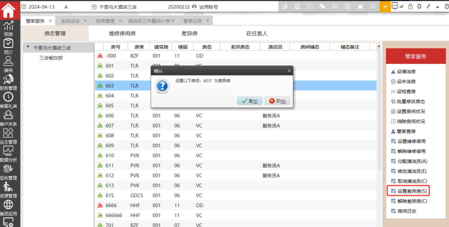The height and width of the screenshot is (227, 449).
Task: Open settings gear icon in top bar
Action: 419,6
